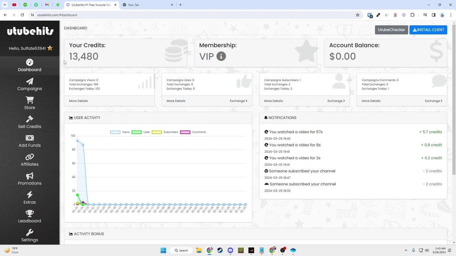This screenshot has width=456, height=256.
Task: Open the Dashboard speedometer icon in sidebar
Action: tap(30, 62)
